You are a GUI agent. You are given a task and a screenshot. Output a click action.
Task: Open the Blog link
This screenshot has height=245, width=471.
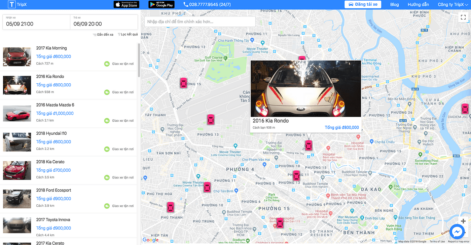point(394,5)
